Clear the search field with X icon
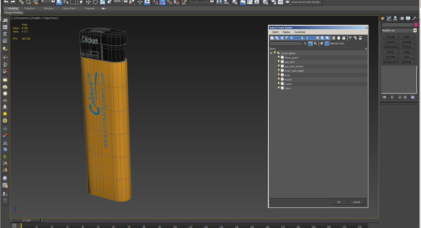Viewport: 421px width, 228px height. (305, 44)
